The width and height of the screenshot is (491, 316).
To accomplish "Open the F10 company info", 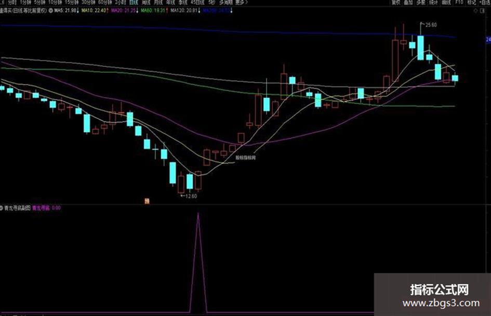I will tap(459, 2).
